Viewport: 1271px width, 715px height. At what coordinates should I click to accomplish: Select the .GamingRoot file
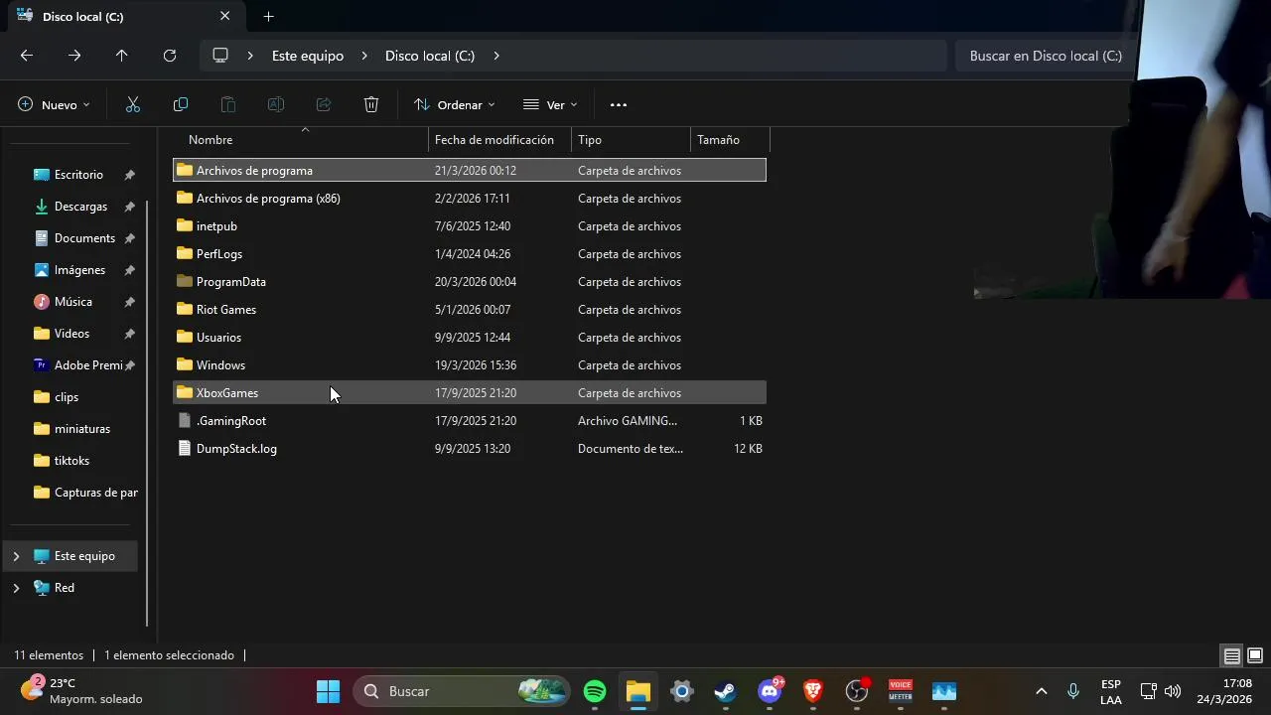coord(470,421)
